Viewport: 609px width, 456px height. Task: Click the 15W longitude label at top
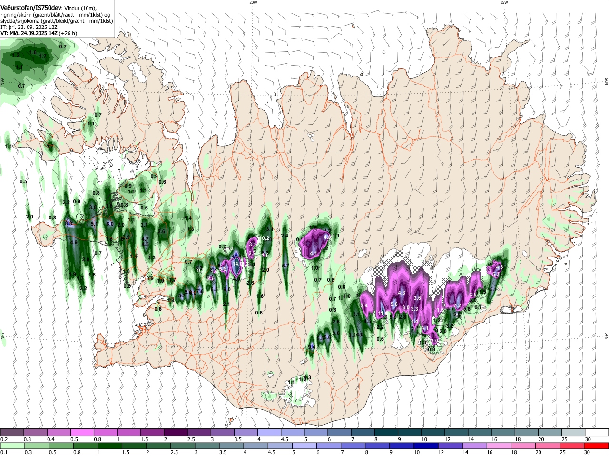pyautogui.click(x=504, y=2)
